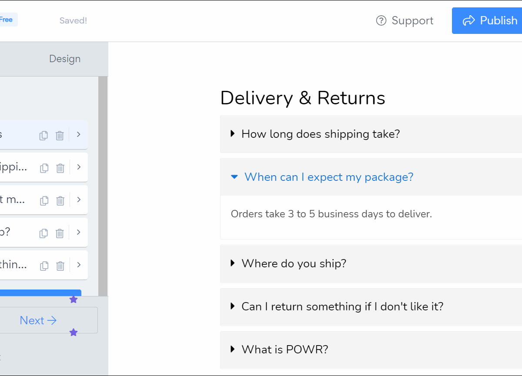Expand the return policy question

tap(342, 306)
